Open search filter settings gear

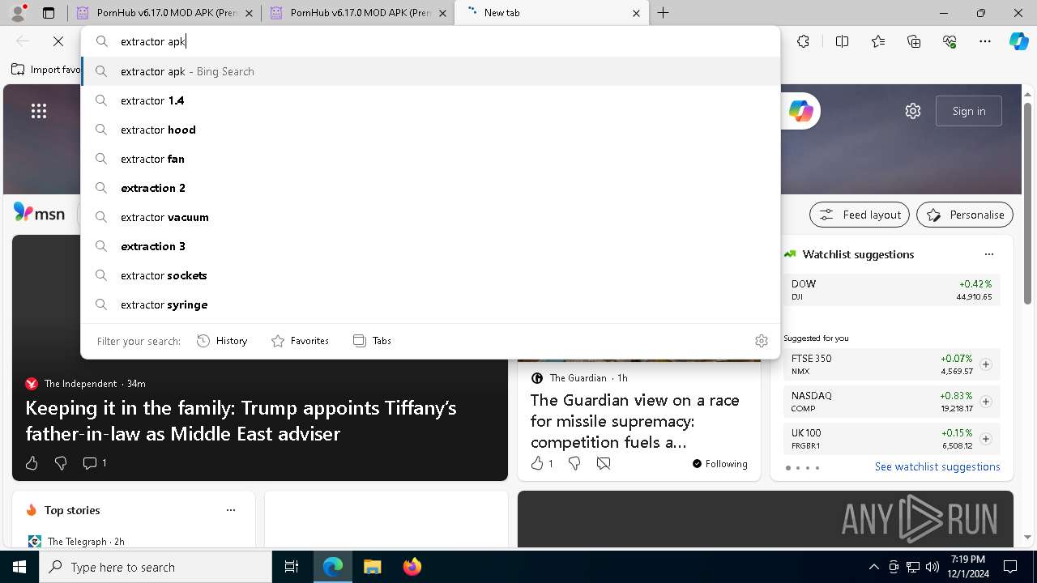click(x=761, y=341)
